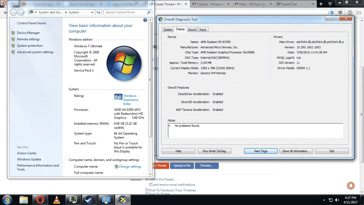Viewport: 364px width, 205px height.
Task: Expand the Control Panel address bar dropdown
Action: (93, 12)
